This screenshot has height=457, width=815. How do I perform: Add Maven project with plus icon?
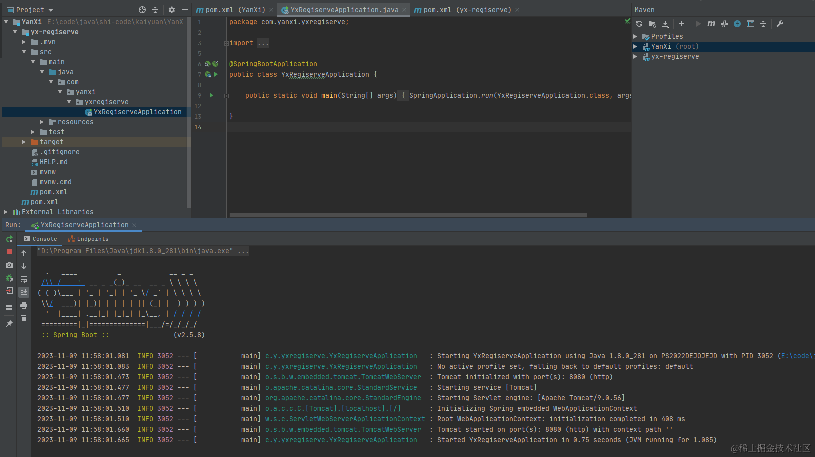(x=682, y=24)
